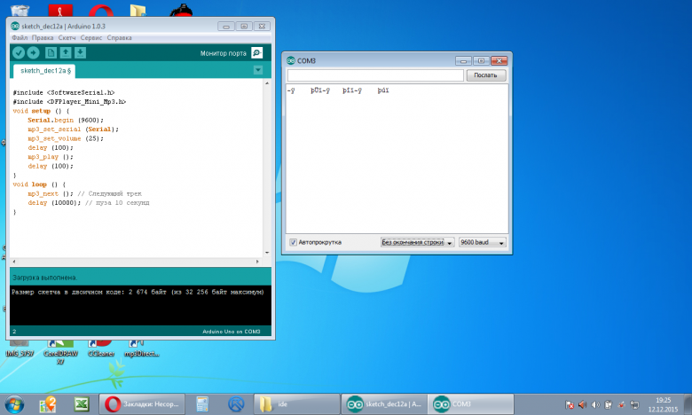Expand the sketch tab menu arrow
This screenshot has height=415, width=692.
click(257, 70)
